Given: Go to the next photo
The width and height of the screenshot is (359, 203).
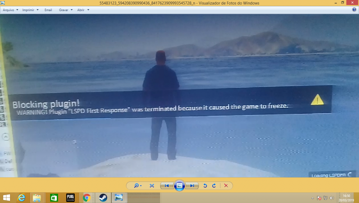Looking at the screenshot, I should 192,186.
